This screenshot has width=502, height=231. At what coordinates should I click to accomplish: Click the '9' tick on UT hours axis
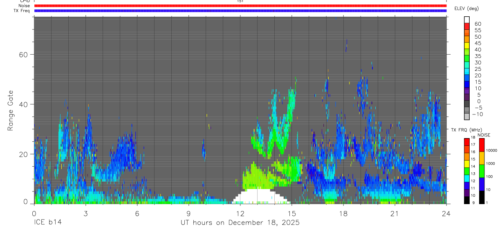tap(189, 213)
